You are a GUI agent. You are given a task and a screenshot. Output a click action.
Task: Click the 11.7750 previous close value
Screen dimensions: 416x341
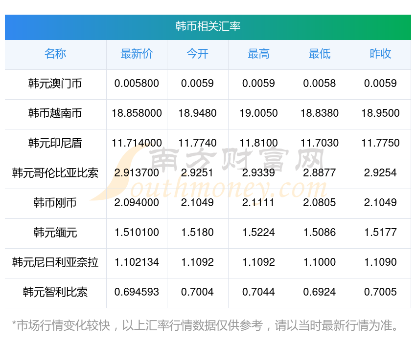380,143
